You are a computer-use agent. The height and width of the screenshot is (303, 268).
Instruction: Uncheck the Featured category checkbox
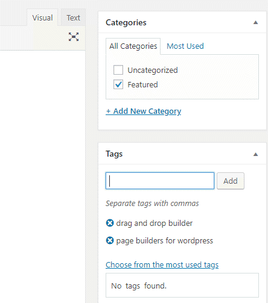pyautogui.click(x=118, y=84)
